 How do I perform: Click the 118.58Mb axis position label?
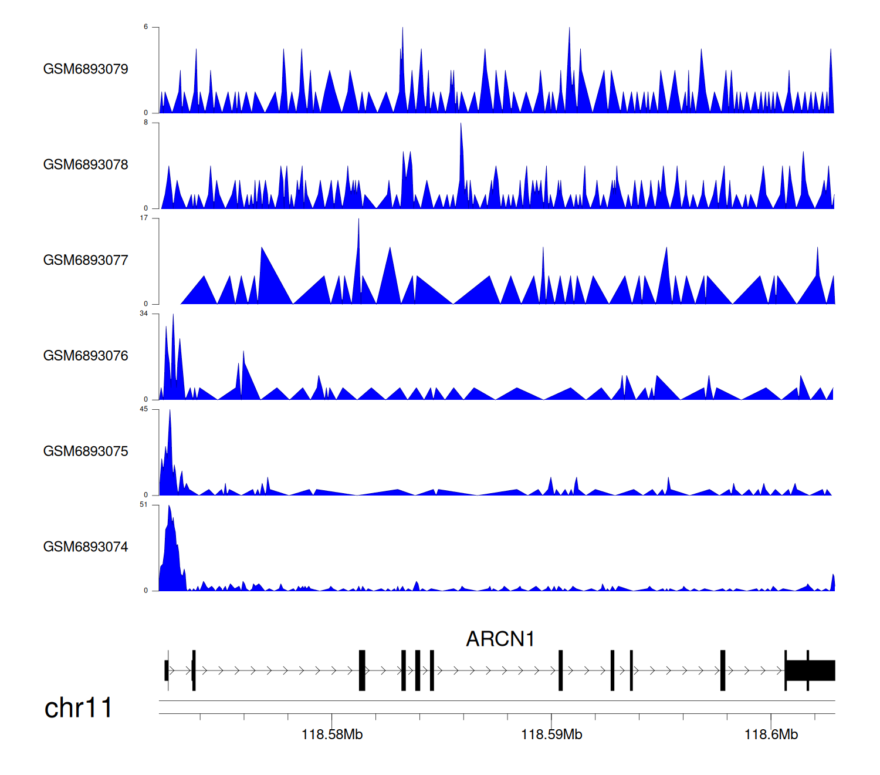point(332,734)
